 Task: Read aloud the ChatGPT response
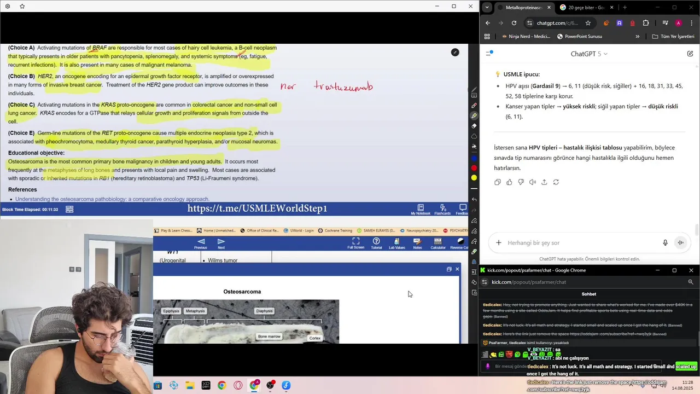533,182
